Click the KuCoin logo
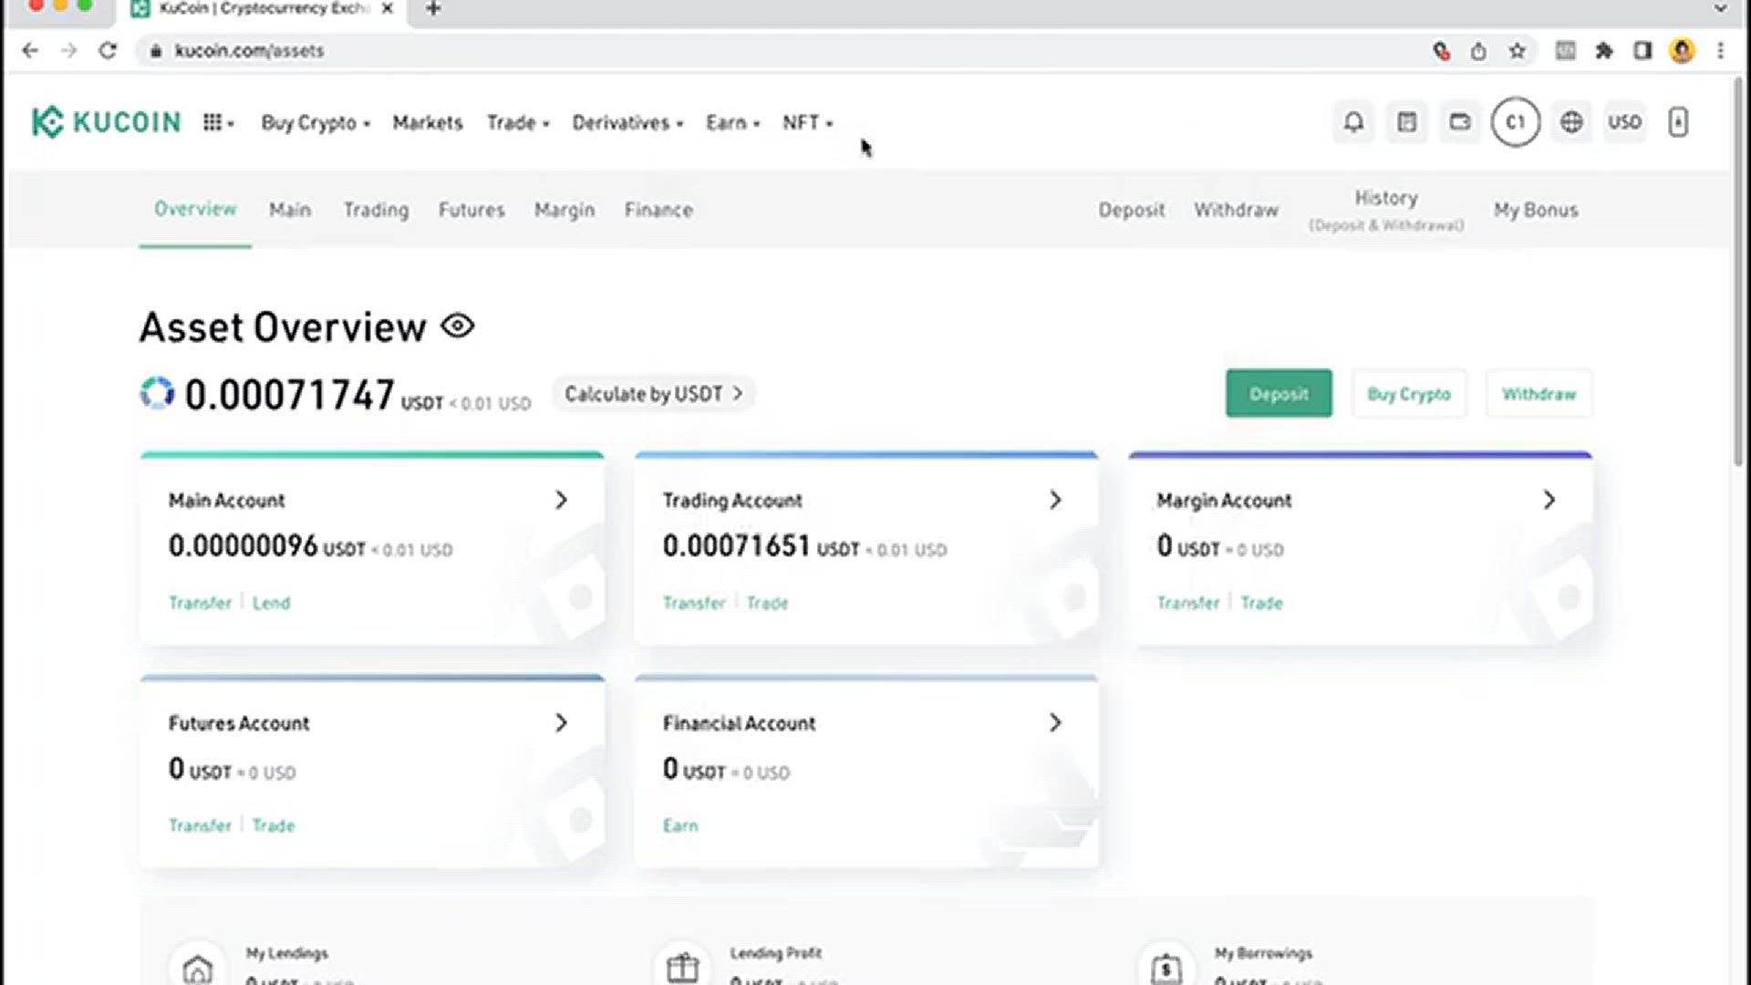Image resolution: width=1751 pixels, height=985 pixels. click(x=107, y=122)
